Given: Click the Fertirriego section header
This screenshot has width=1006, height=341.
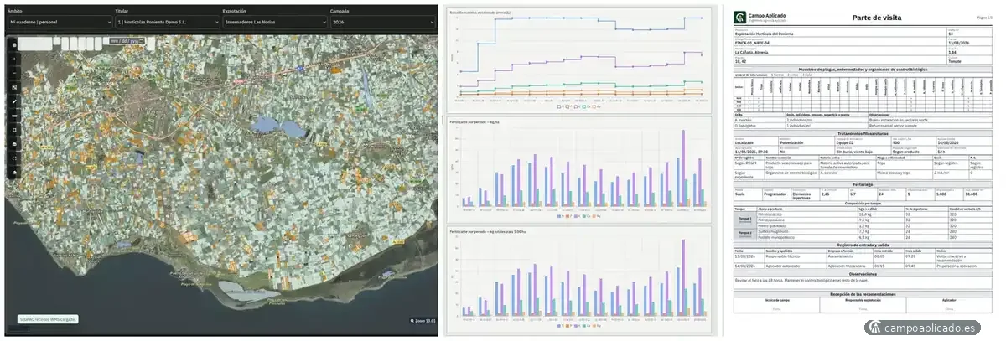Looking at the screenshot, I should (x=863, y=184).
